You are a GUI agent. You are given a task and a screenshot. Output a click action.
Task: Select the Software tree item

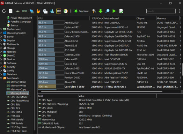[10, 63]
